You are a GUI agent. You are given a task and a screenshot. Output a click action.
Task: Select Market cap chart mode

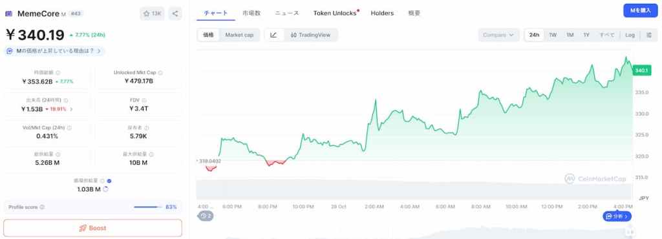tap(239, 35)
